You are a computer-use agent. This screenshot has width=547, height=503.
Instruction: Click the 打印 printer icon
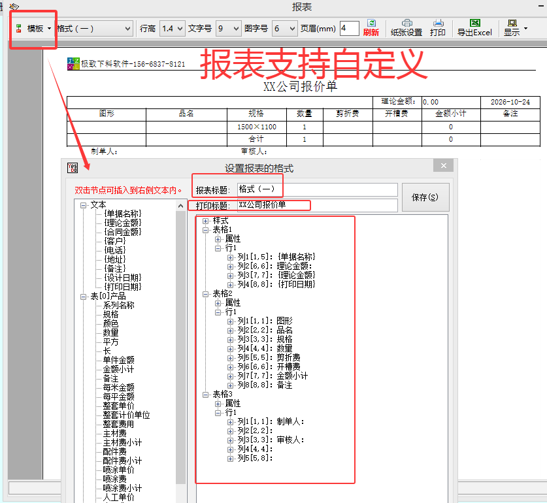[438, 24]
